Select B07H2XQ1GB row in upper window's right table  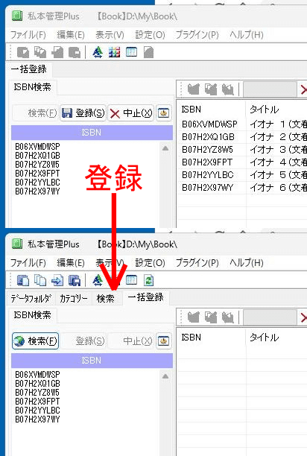click(242, 137)
